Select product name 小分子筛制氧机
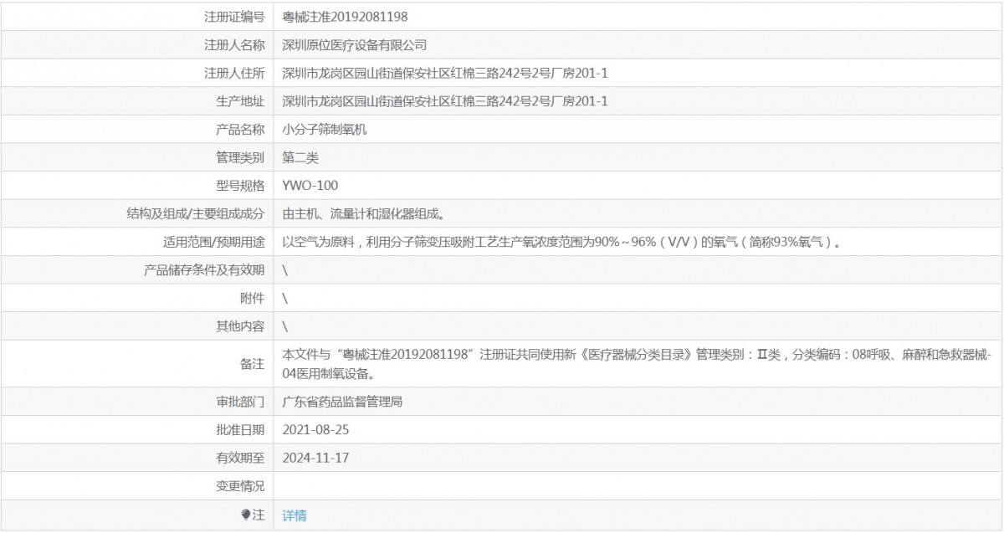The width and height of the screenshot is (1004, 533). pyautogui.click(x=325, y=130)
